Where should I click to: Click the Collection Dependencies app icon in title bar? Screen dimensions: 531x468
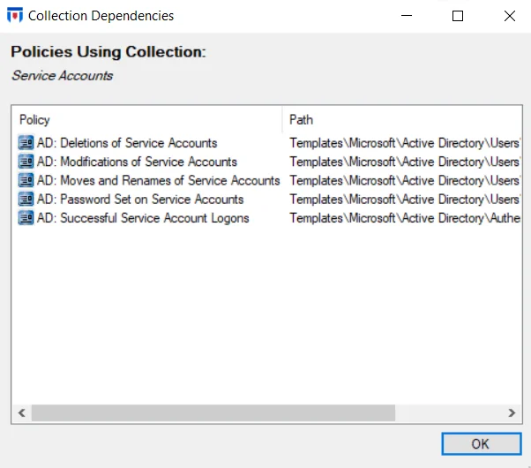[x=15, y=16]
